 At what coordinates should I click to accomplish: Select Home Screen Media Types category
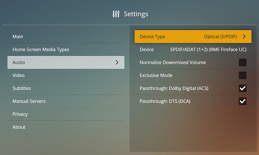click(x=41, y=49)
